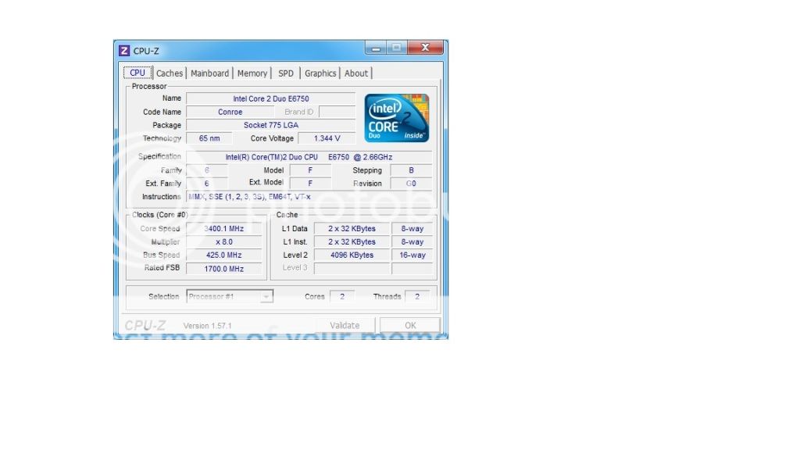Click the Bus Speed value '425.0 MHz'
The width and height of the screenshot is (800, 450).
pyautogui.click(x=224, y=255)
